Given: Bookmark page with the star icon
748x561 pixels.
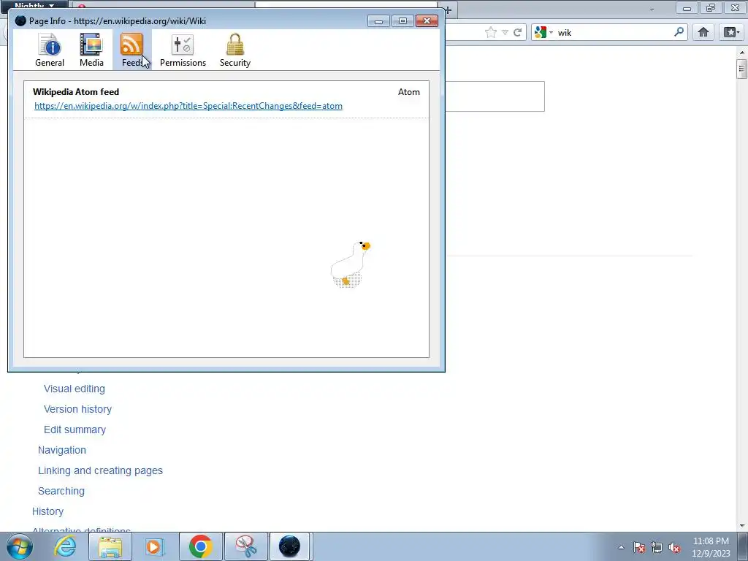Looking at the screenshot, I should 490,32.
